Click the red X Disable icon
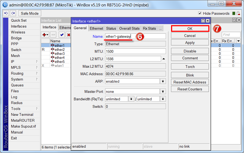Image resolution: width=244 pixels, height=153 pixels. 69,35
